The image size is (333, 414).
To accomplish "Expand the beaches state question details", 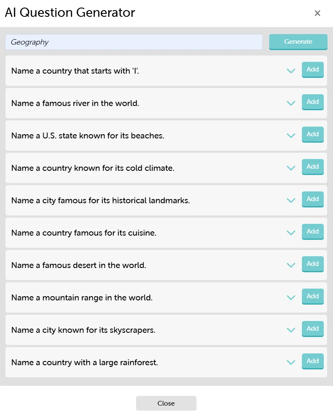I will click(291, 136).
